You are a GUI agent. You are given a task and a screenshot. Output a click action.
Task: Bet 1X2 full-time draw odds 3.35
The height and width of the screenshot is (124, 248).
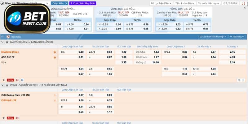tap(124, 62)
